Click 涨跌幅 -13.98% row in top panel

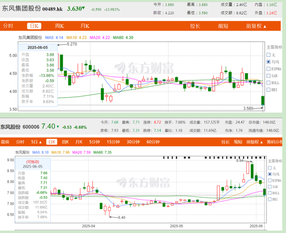click(x=38, y=75)
